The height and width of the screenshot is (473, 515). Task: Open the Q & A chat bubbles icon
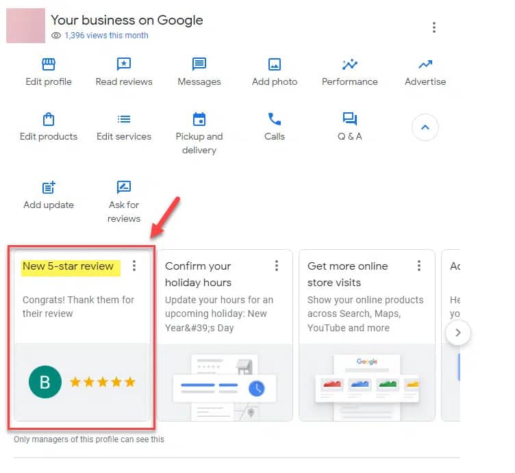click(x=350, y=118)
